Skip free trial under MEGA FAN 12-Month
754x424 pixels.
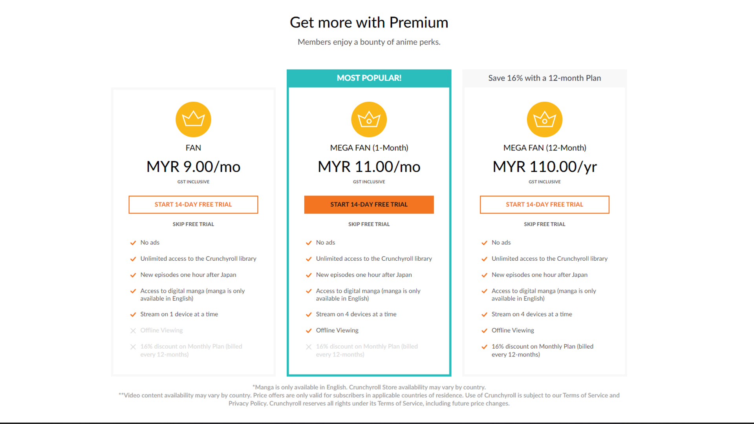[544, 224]
